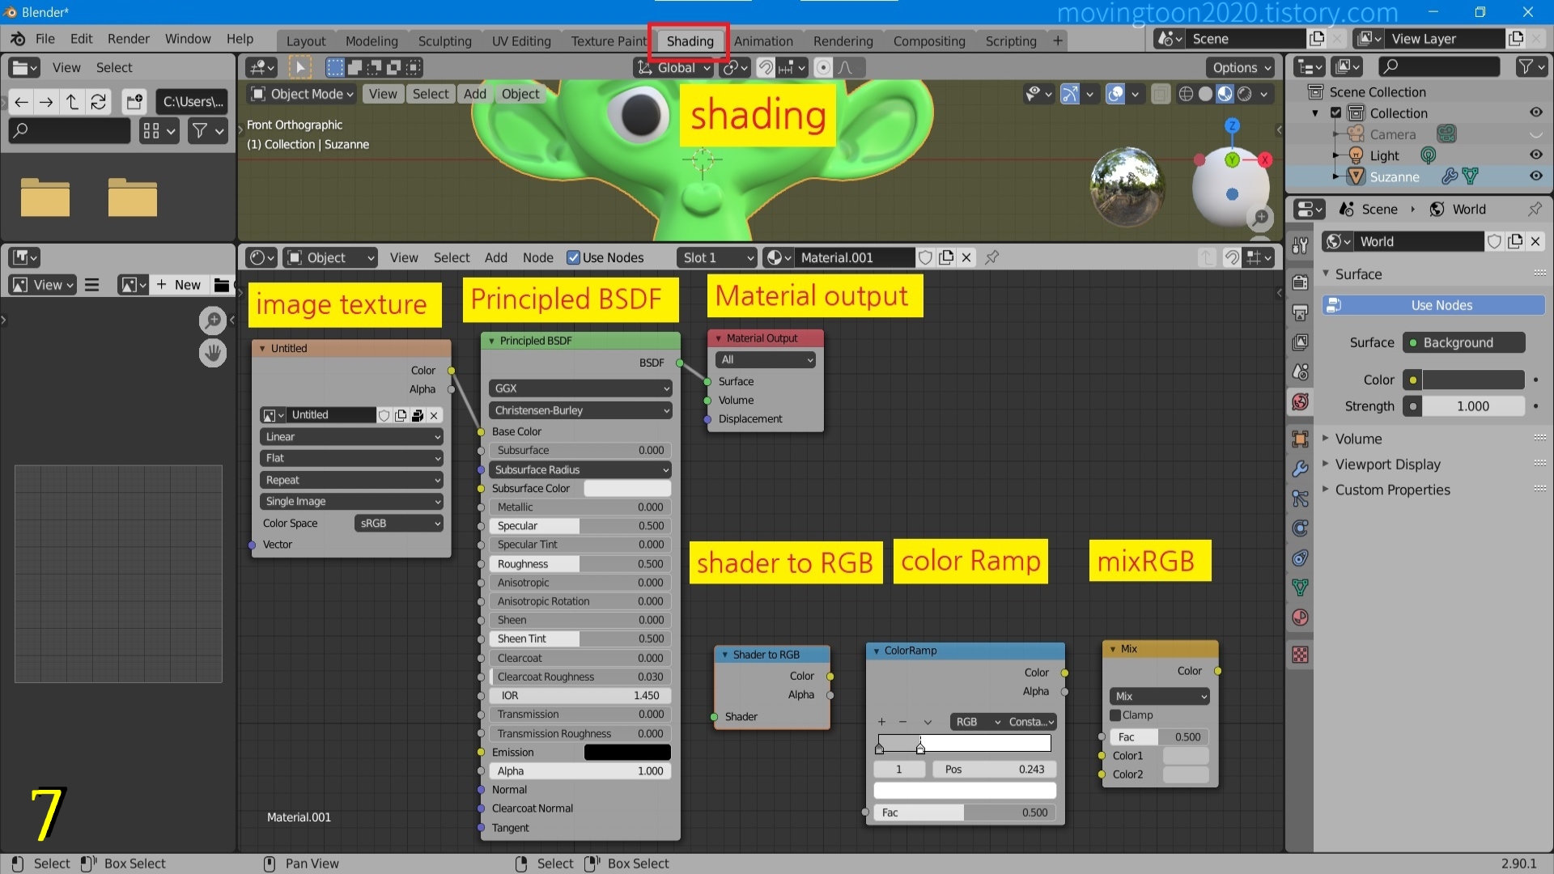Screen dimensions: 1554x874
Task: Click the Roughness slider in Principled BSDF
Action: [580, 564]
